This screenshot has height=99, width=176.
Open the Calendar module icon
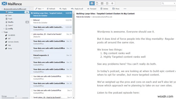(102, 3)
